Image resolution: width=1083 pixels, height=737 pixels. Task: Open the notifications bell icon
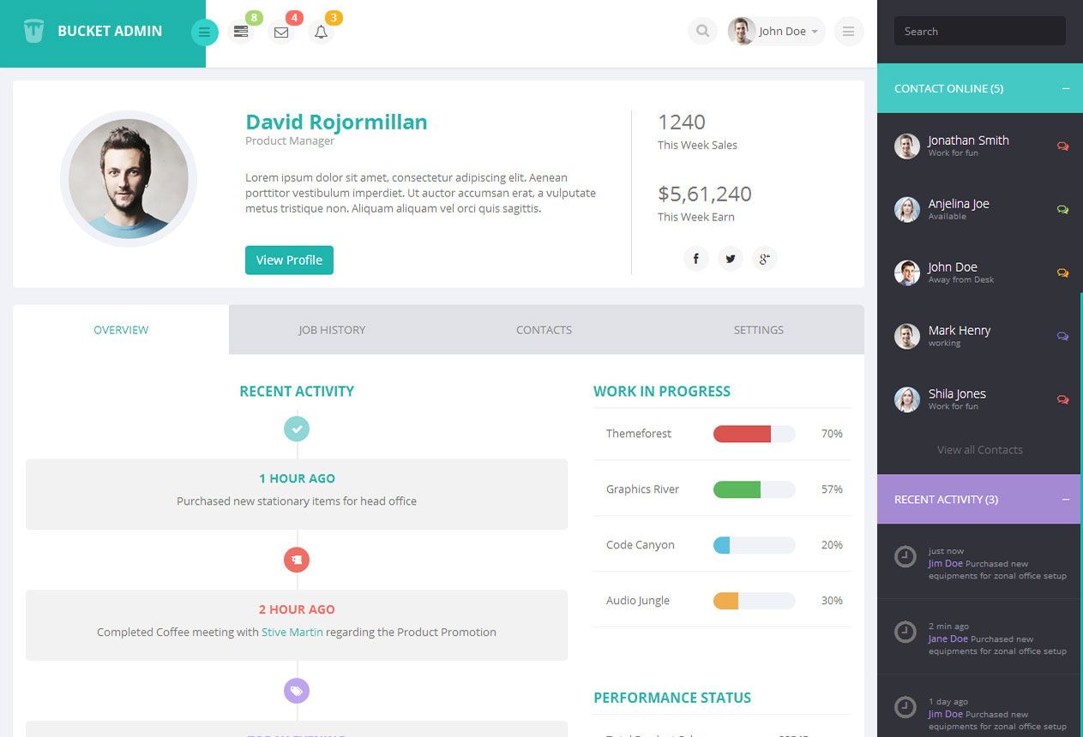pos(321,33)
